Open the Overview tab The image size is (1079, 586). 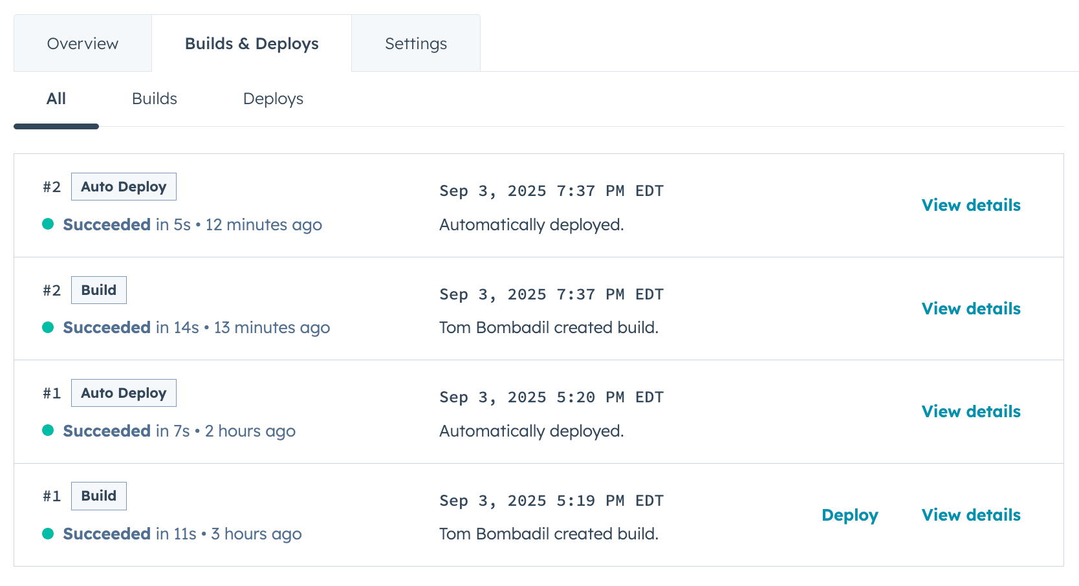click(x=83, y=43)
